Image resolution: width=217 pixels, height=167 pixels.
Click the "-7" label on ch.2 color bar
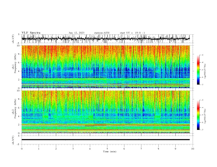click(202, 130)
